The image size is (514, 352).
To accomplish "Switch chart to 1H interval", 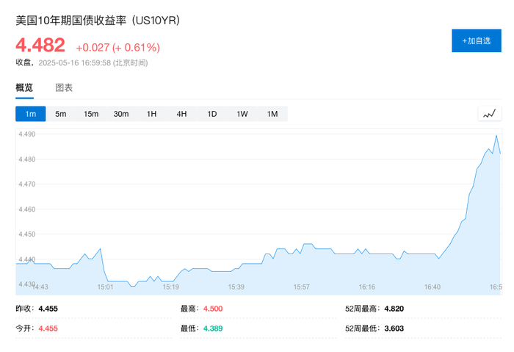I will point(151,114).
